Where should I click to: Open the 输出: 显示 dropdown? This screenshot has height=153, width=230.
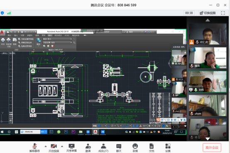click(x=57, y=39)
